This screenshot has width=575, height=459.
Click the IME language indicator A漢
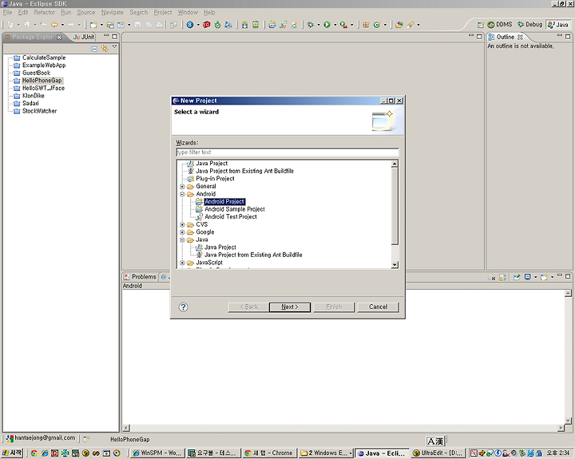click(x=435, y=441)
